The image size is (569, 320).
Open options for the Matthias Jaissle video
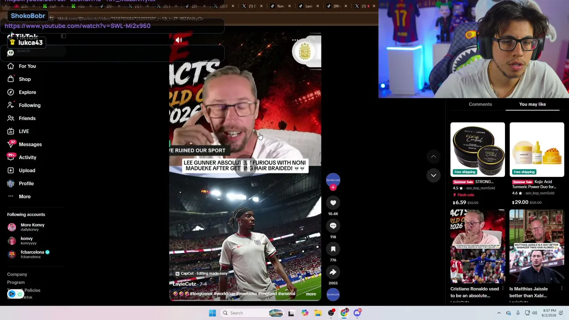pyautogui.click(x=562, y=289)
